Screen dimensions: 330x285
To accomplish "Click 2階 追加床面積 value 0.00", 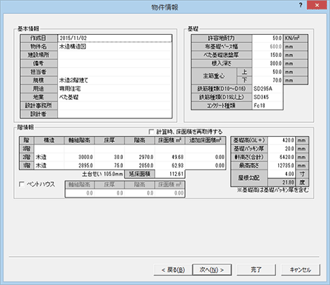I will pyautogui.click(x=205, y=157).
